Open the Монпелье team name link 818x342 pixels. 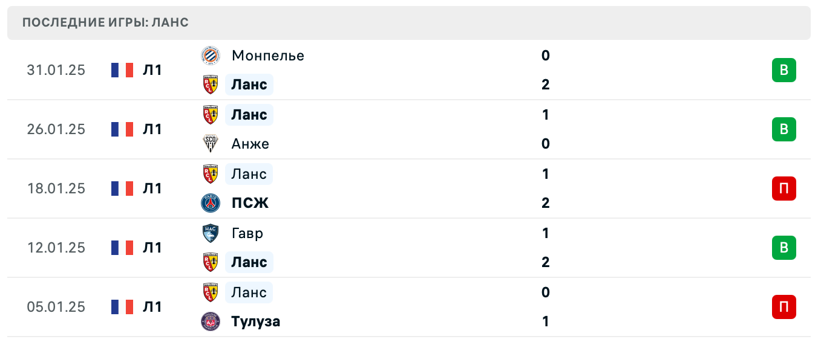[x=267, y=56]
